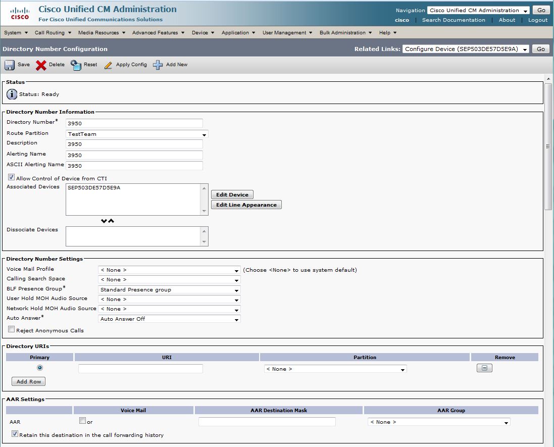Screen dimensions: 554x447
Task: Click the Directory Number input field
Action: click(134, 123)
